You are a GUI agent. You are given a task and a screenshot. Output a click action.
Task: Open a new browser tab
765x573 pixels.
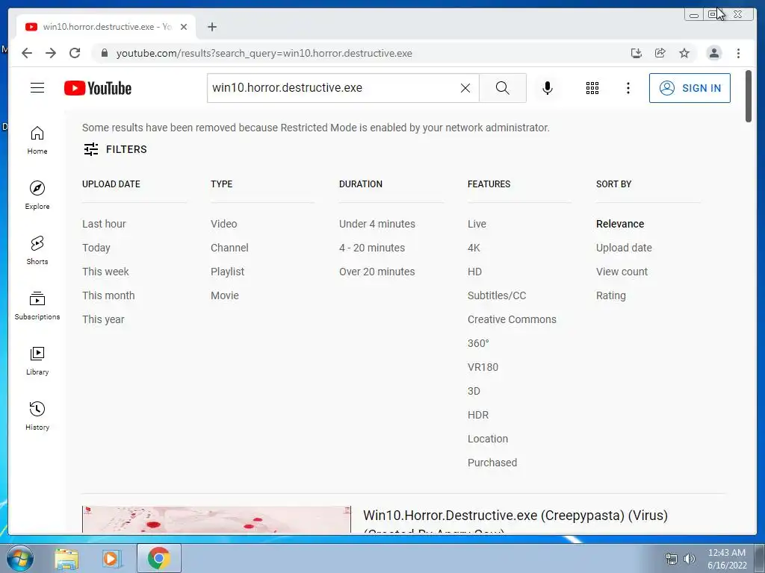pos(211,27)
